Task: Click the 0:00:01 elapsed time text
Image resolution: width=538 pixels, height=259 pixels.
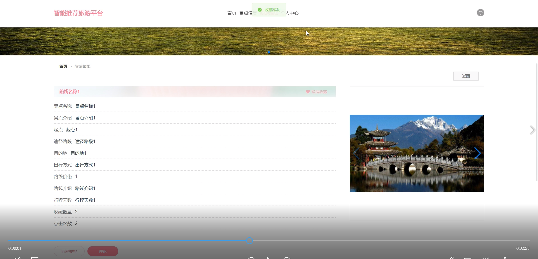Action: click(x=15, y=248)
